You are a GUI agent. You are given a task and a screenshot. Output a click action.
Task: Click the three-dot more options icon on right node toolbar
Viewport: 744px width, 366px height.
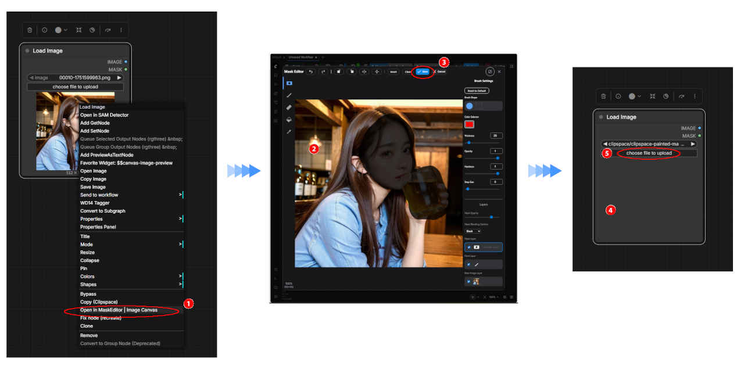point(694,96)
